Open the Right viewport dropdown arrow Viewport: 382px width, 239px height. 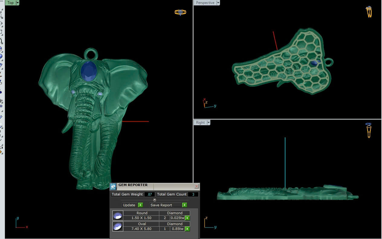tap(208, 123)
